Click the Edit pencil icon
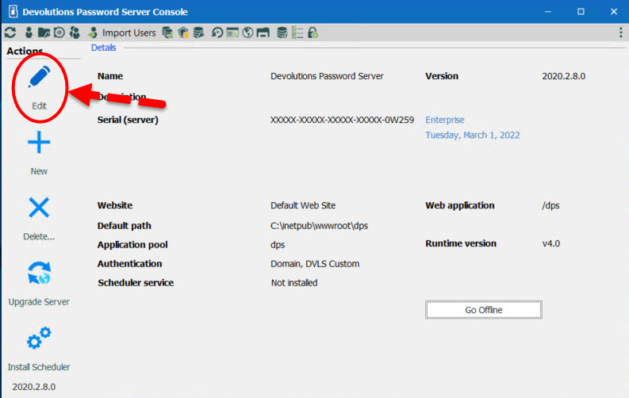629x398 pixels. click(39, 78)
